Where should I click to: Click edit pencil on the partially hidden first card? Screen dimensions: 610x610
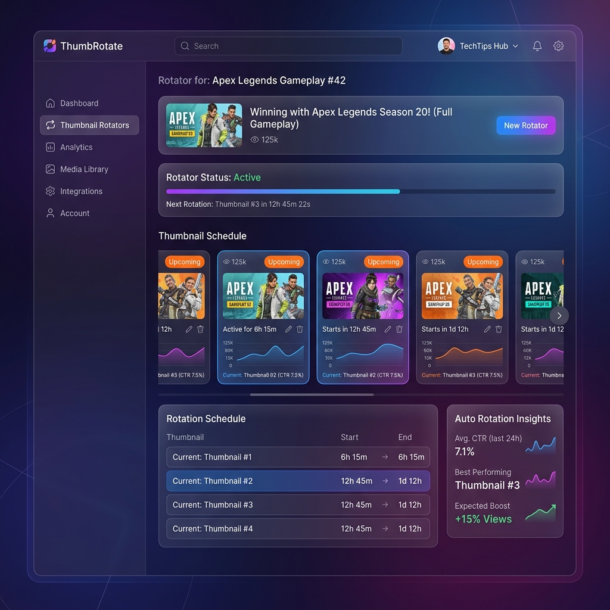click(189, 329)
